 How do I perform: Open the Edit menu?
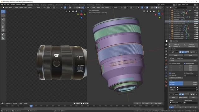tap(8, 5)
